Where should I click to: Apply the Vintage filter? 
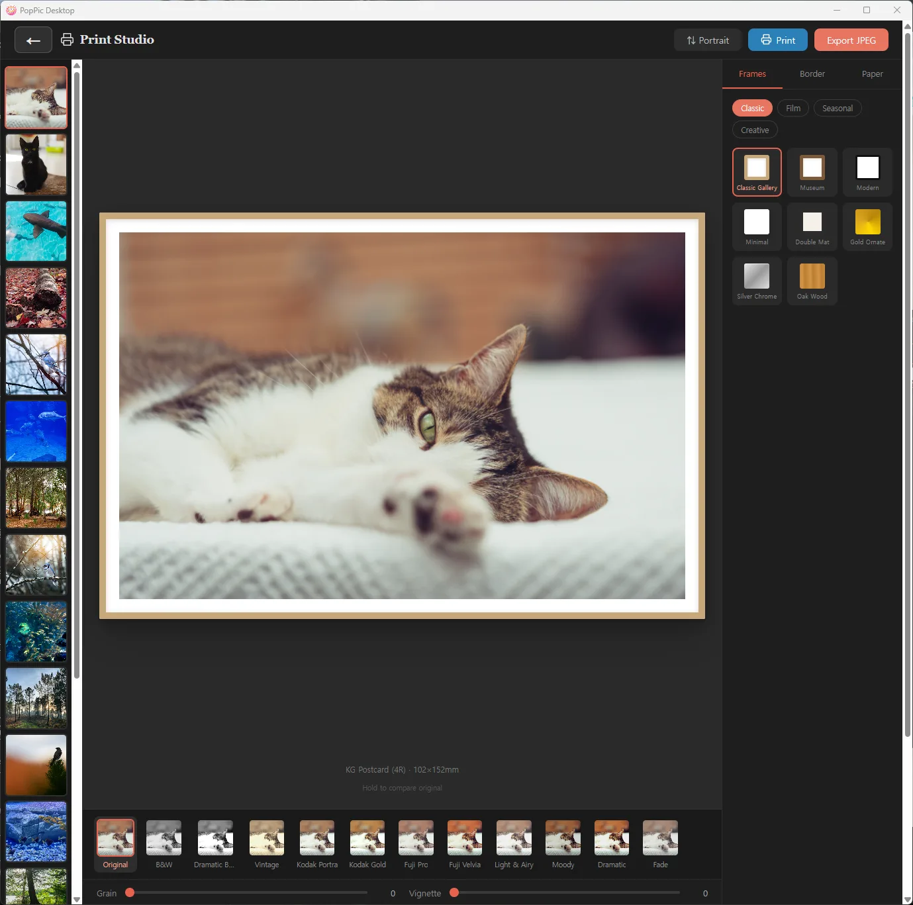(267, 845)
